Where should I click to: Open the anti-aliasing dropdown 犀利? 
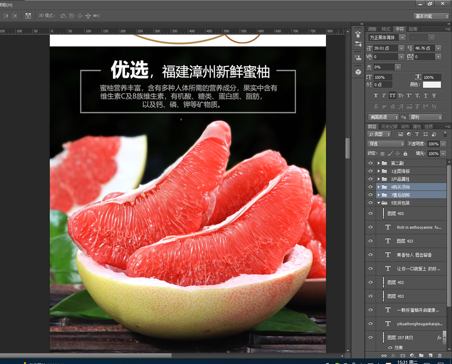point(425,117)
